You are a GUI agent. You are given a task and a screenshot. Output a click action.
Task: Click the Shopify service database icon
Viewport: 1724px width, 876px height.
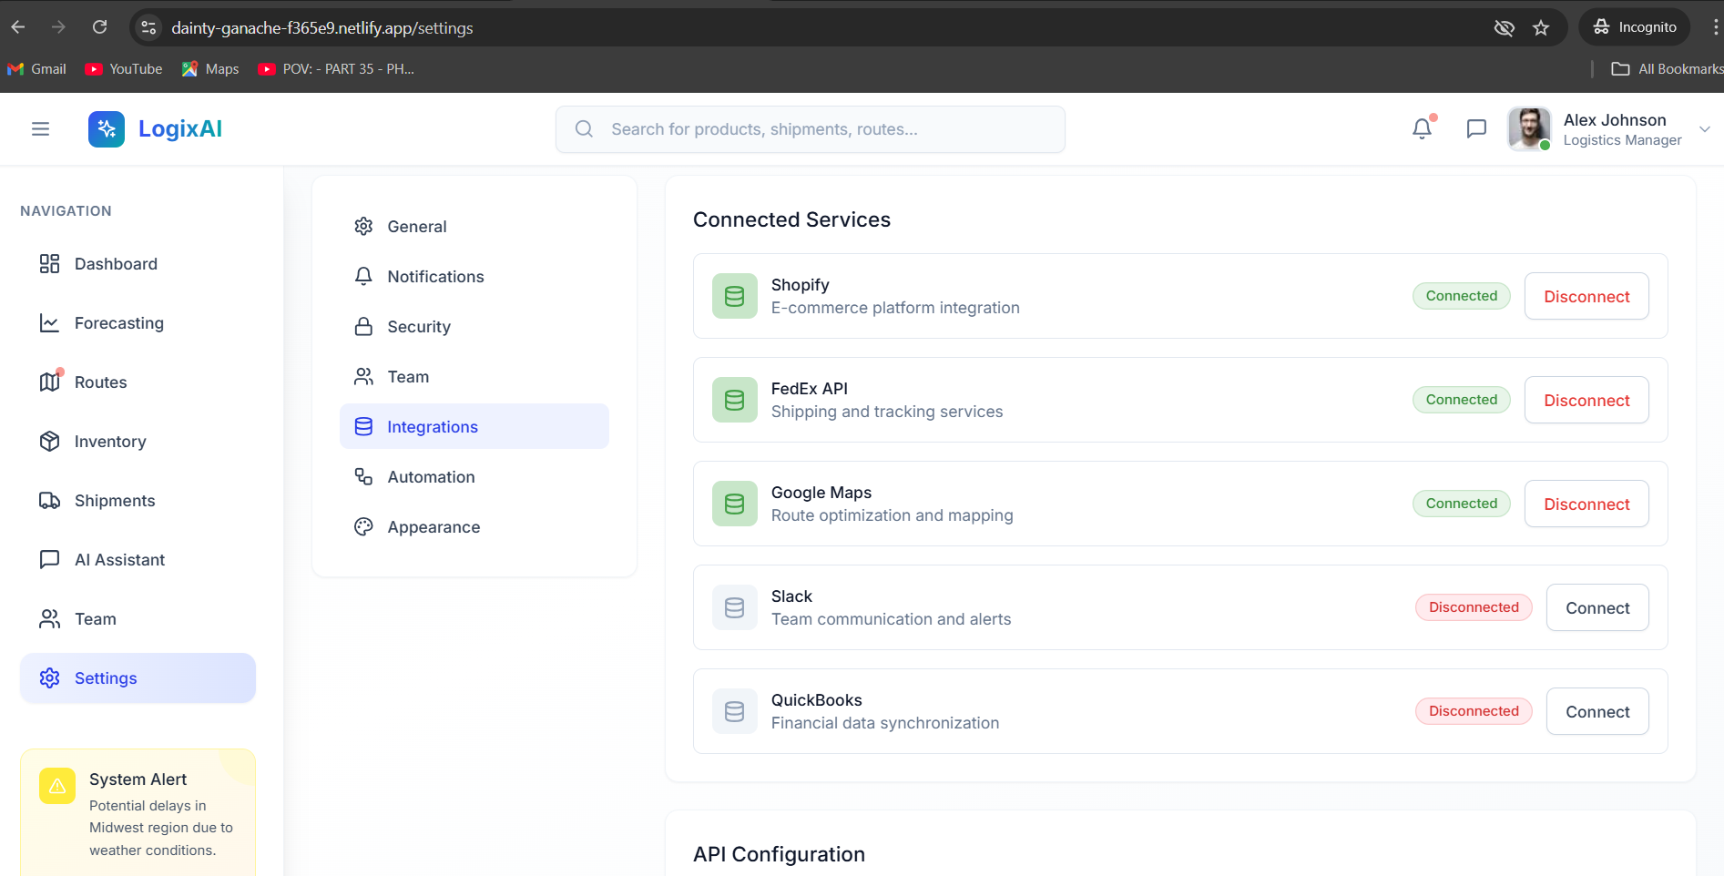pos(735,296)
